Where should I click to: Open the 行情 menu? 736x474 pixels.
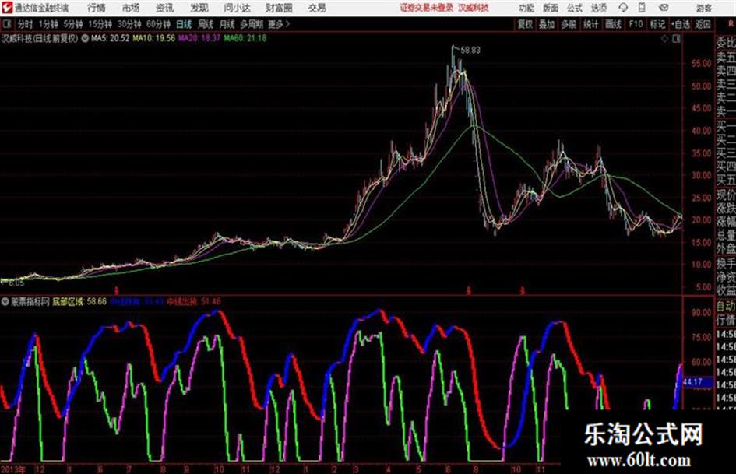(97, 8)
